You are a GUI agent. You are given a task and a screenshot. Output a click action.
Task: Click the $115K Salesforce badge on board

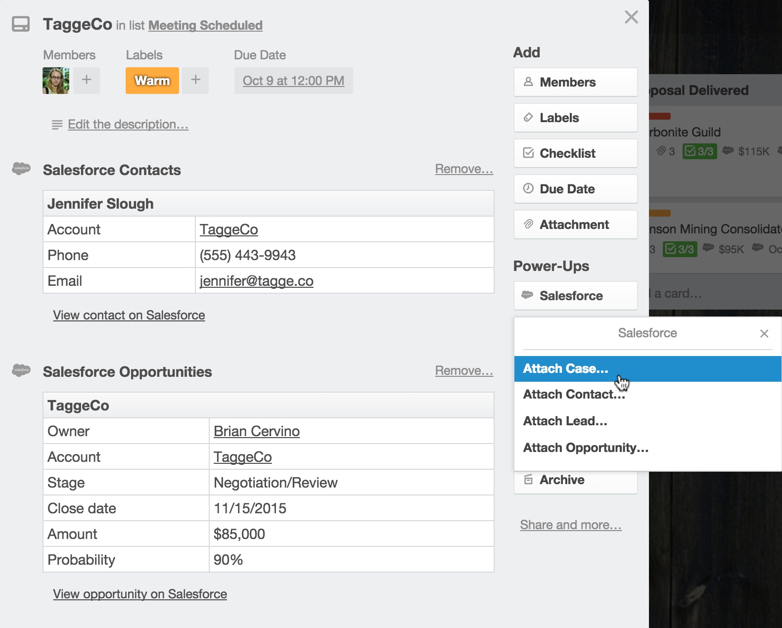pyautogui.click(x=746, y=151)
